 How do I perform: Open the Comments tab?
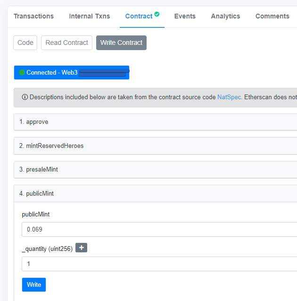pos(272,17)
